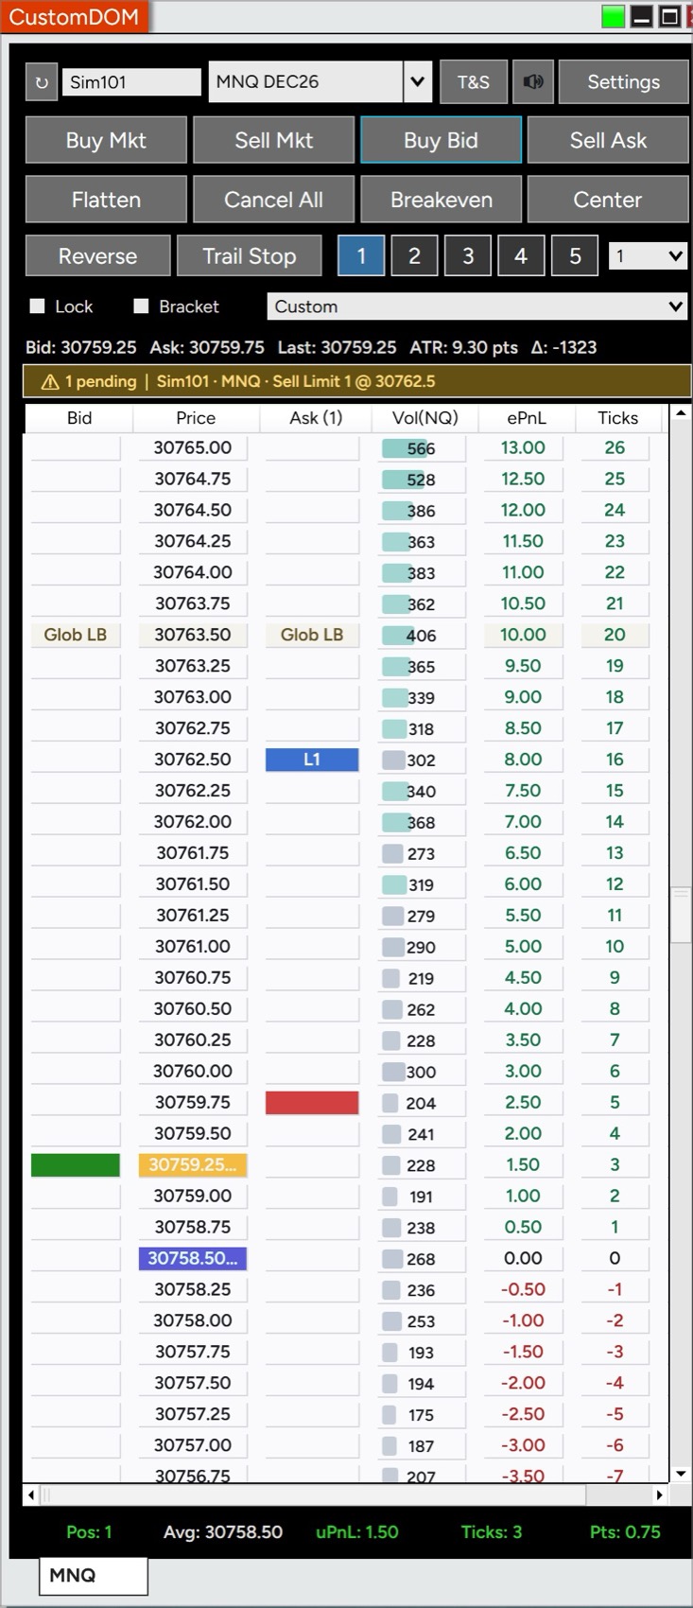
Task: Toggle the sound speaker icon
Action: click(533, 82)
